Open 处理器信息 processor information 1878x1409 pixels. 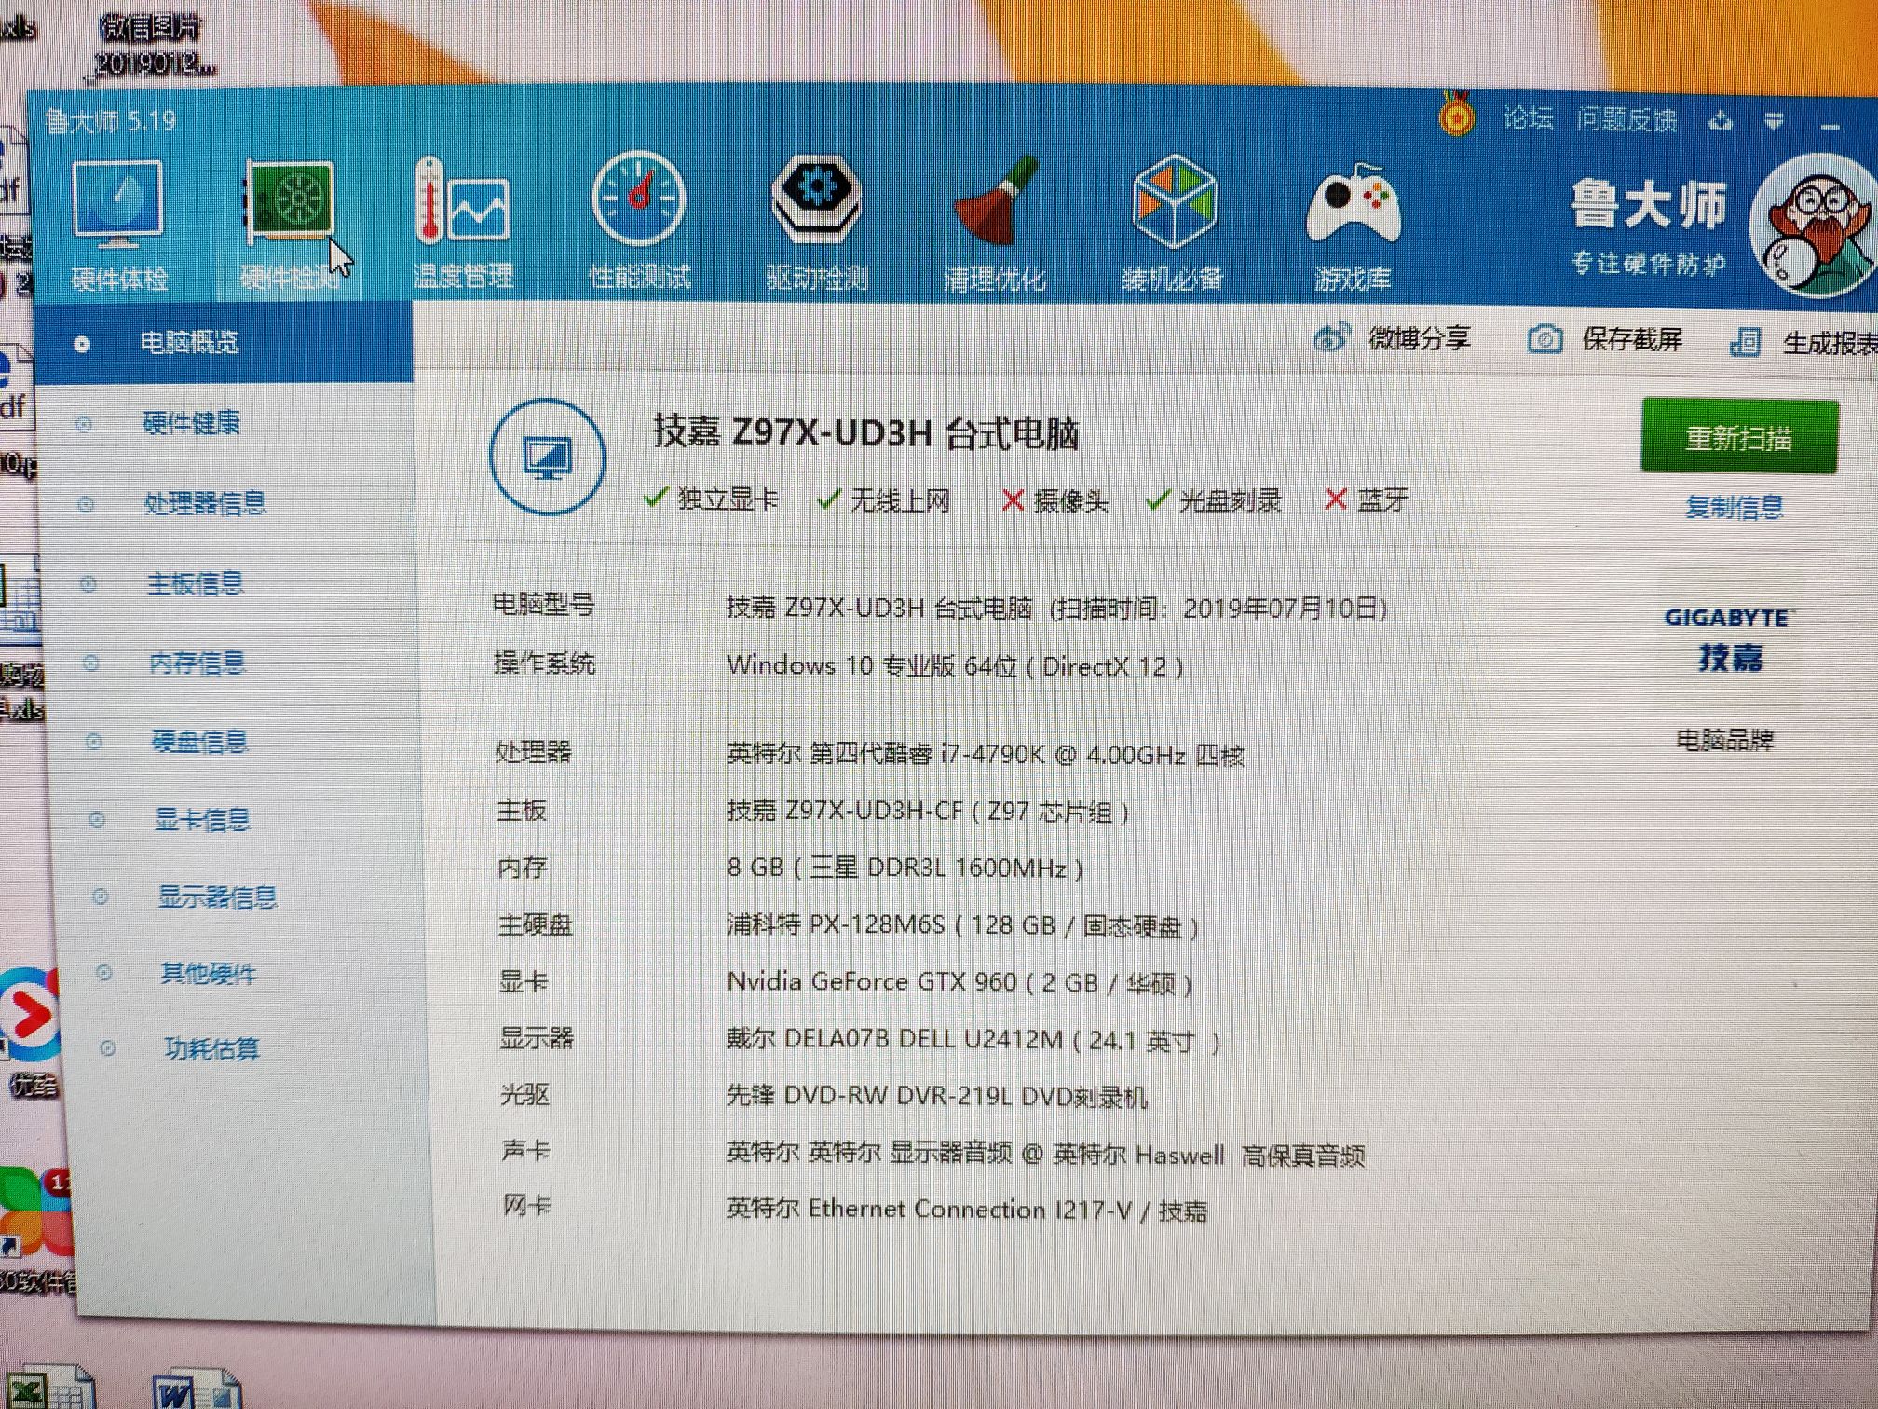[207, 503]
